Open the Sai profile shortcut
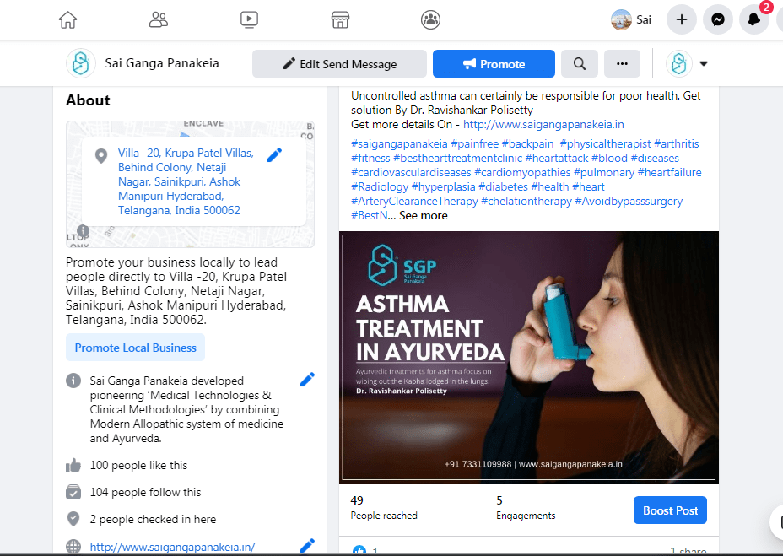 (631, 20)
